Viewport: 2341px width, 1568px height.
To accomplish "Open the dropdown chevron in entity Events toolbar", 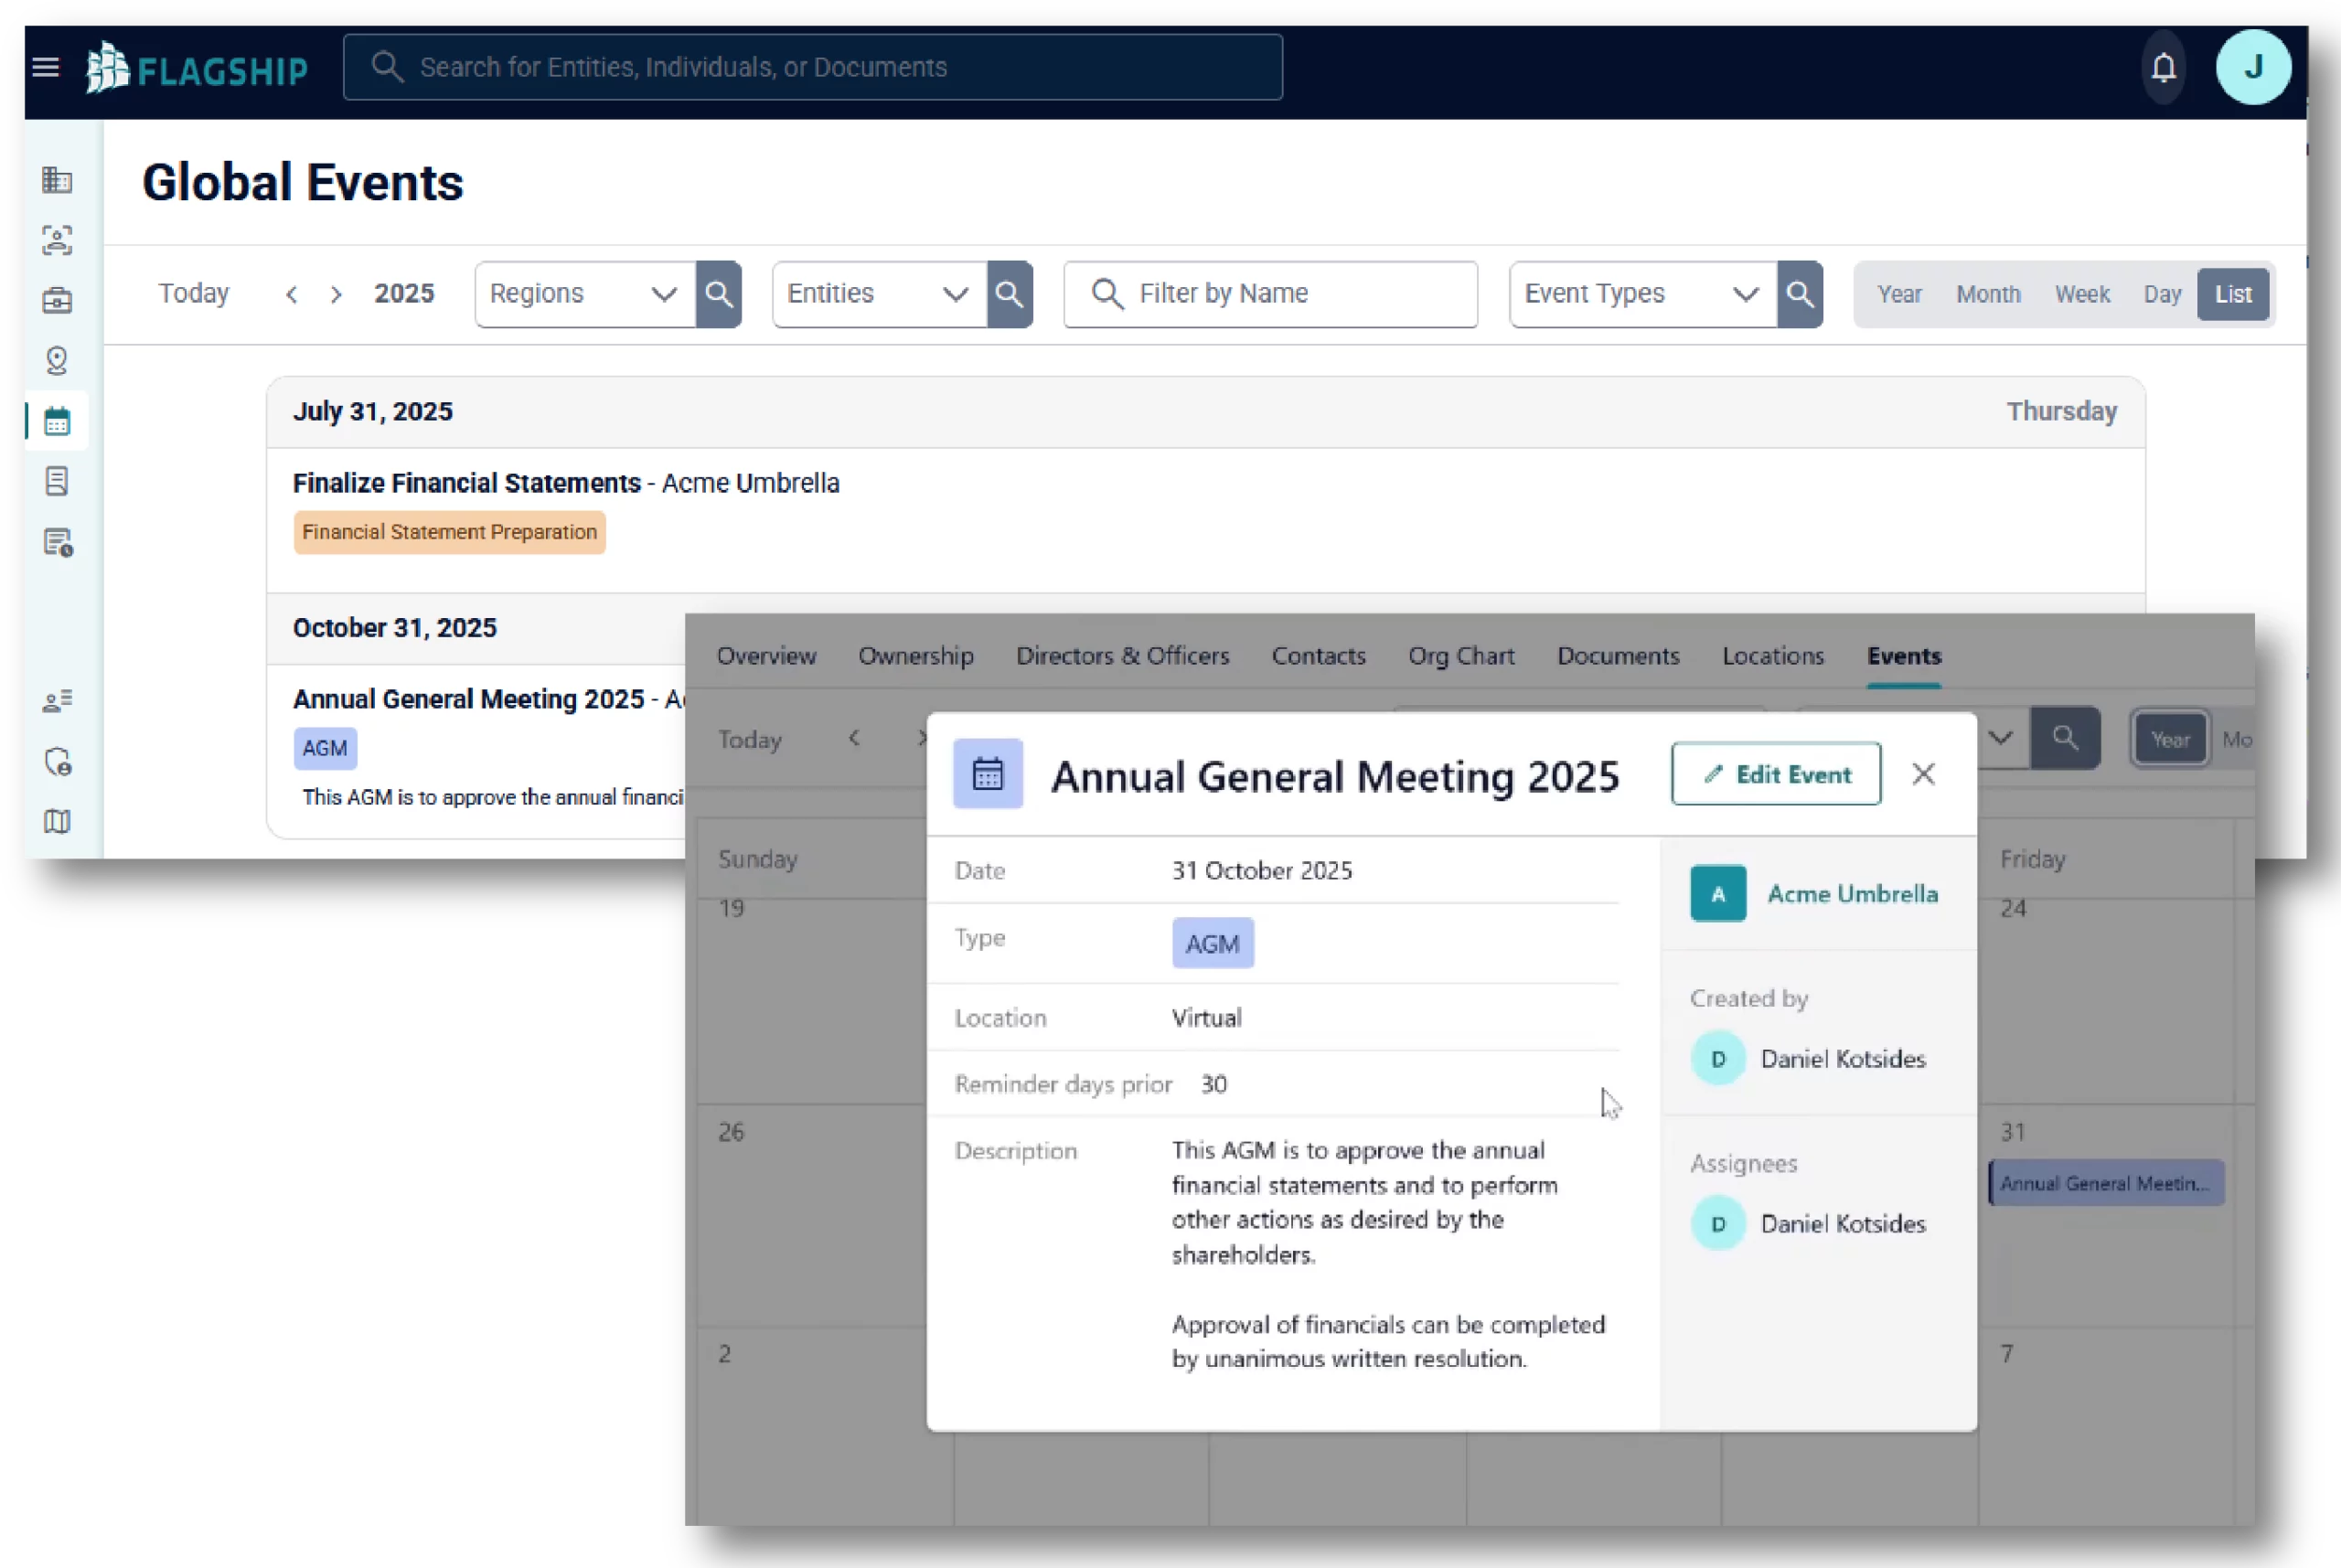I will (2000, 738).
